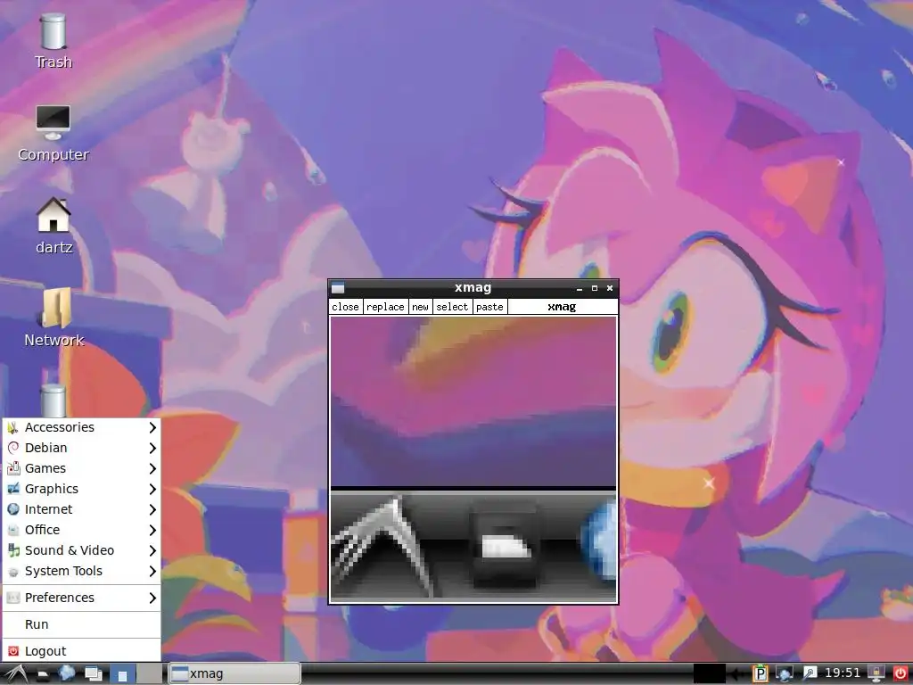Open the Office menu entry

81,530
